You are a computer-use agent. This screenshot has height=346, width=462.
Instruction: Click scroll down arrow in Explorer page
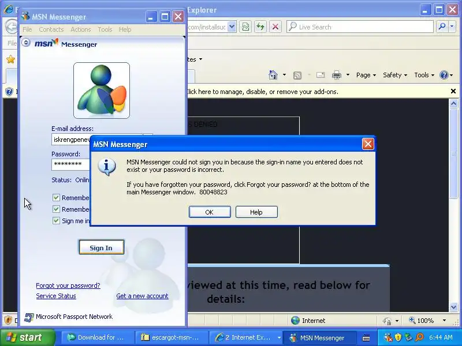pyautogui.click(x=453, y=307)
